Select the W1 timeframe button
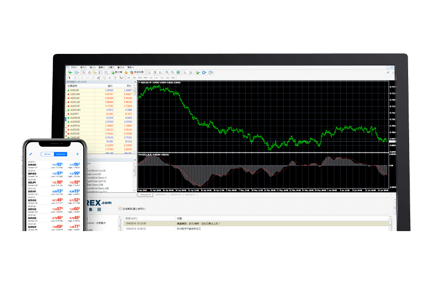 (168, 78)
